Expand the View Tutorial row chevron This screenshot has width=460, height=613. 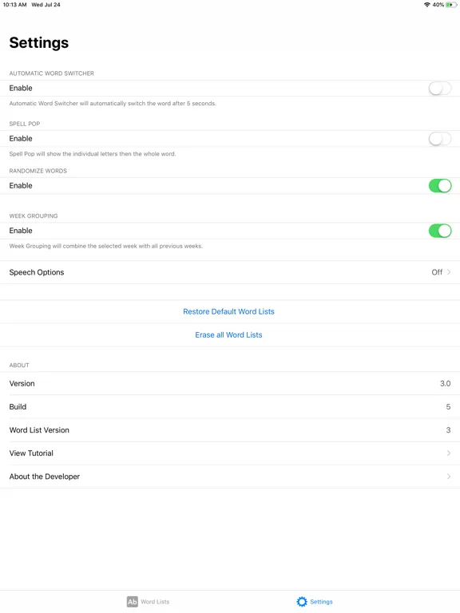click(x=449, y=453)
